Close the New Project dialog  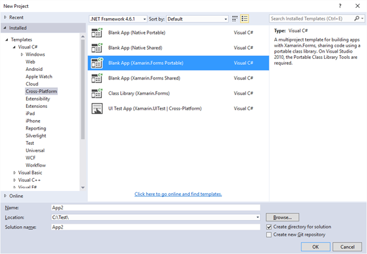point(357,6)
